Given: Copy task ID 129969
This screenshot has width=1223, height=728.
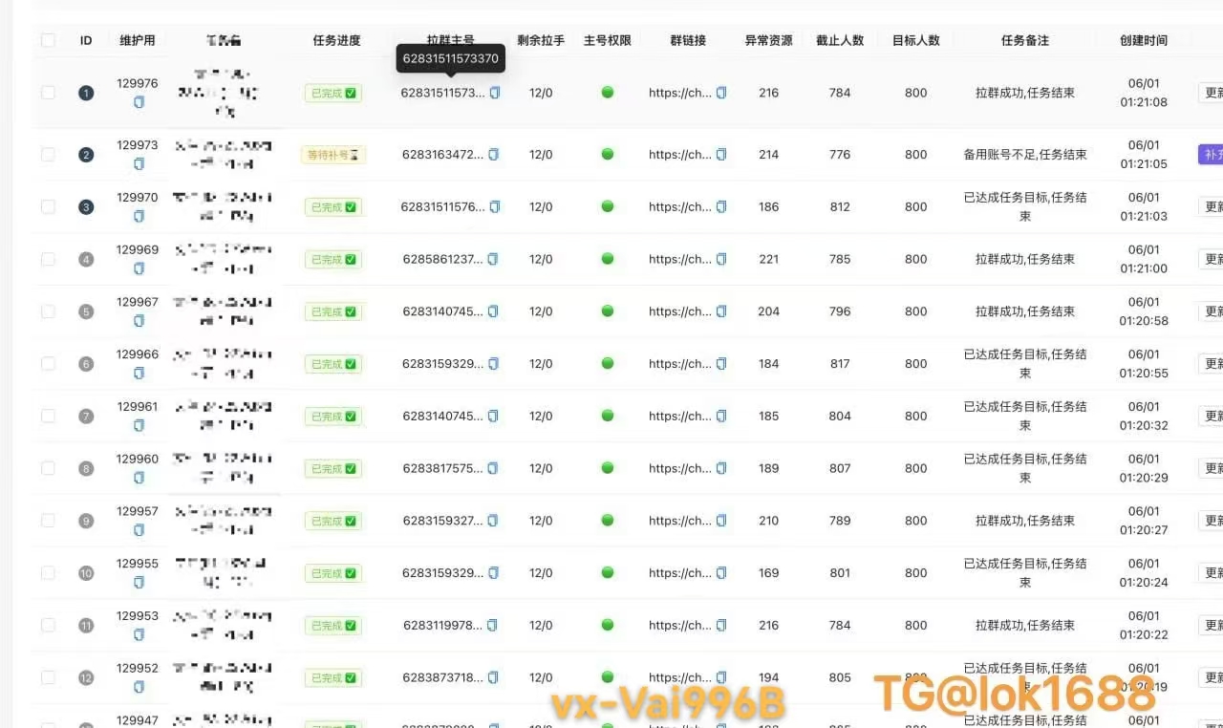Looking at the screenshot, I should coord(139,268).
